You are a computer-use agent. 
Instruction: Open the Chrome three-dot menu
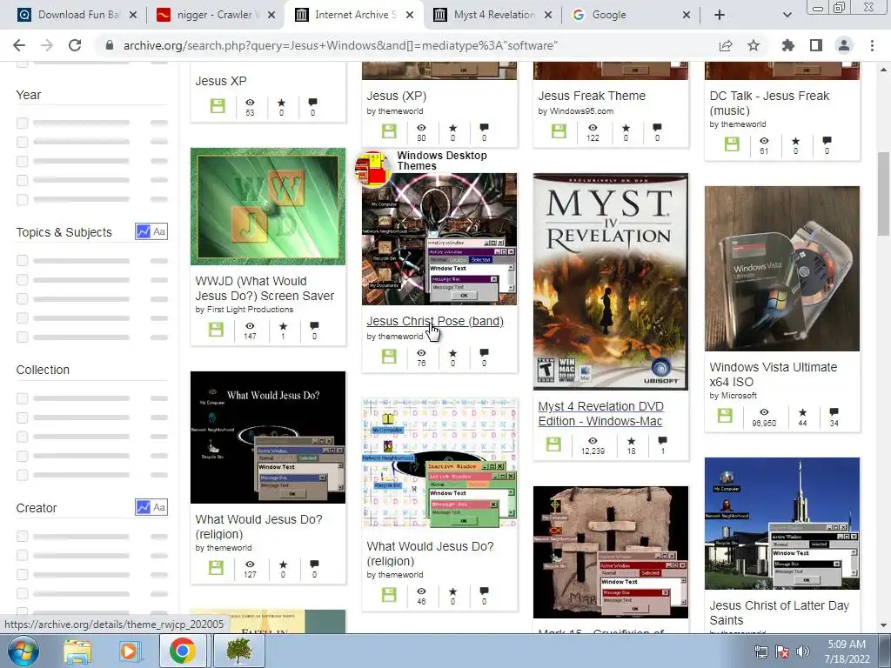click(872, 45)
